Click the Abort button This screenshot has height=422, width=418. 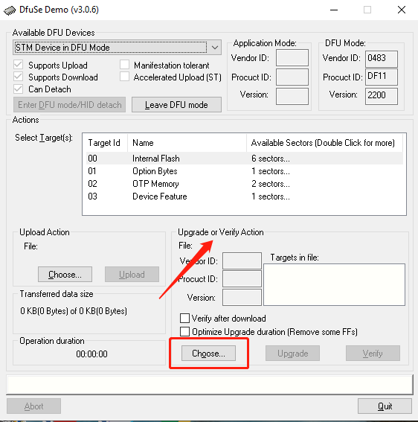tap(33, 406)
